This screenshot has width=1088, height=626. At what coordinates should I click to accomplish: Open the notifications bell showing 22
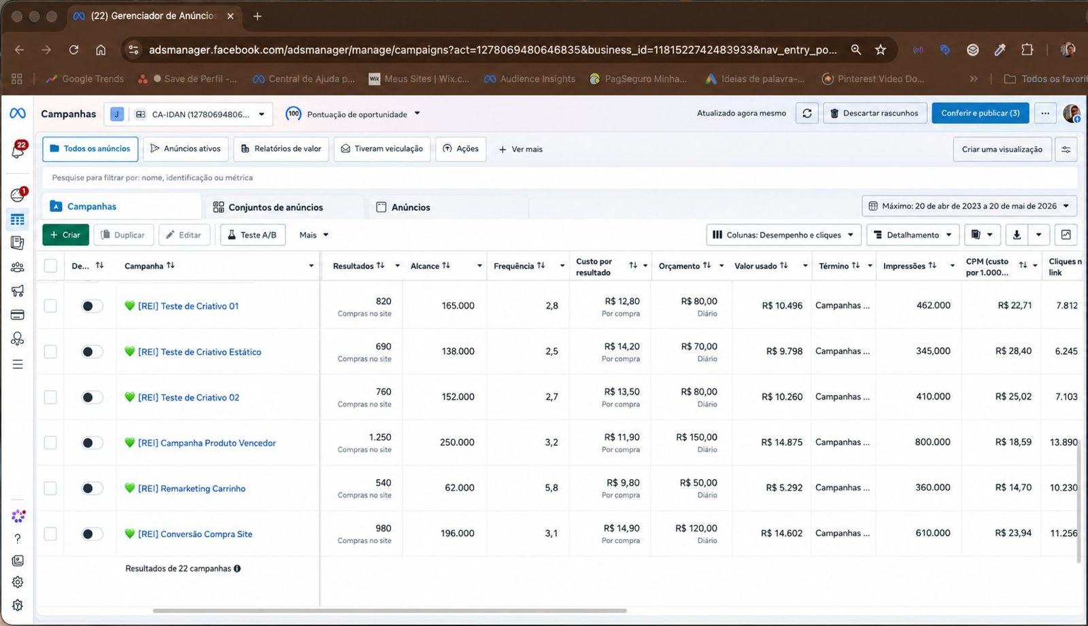coord(18,150)
